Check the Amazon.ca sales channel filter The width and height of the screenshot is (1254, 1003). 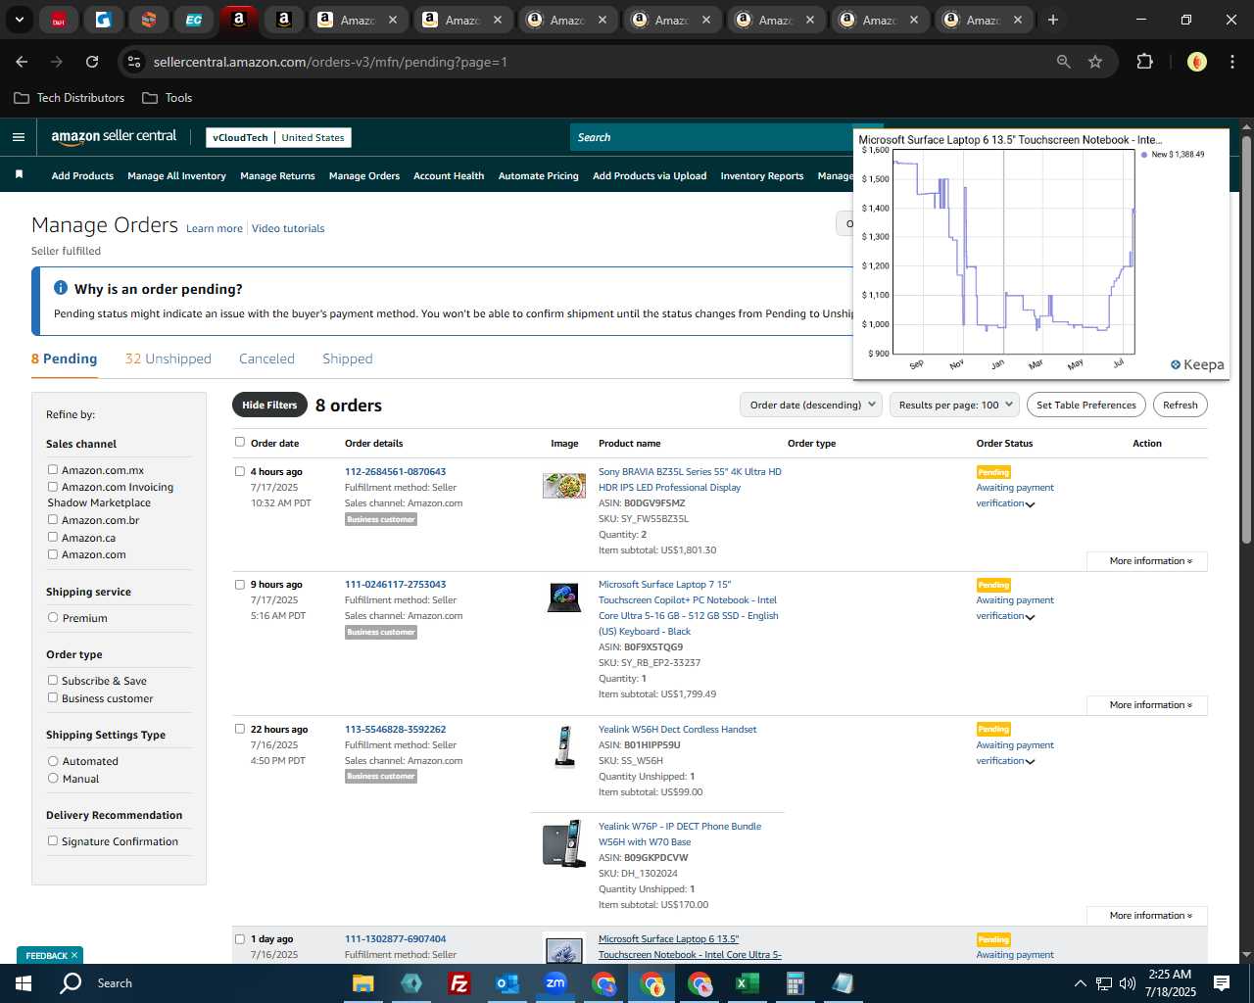(53, 537)
